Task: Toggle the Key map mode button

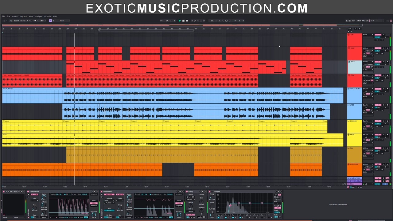Action: tap(353, 21)
